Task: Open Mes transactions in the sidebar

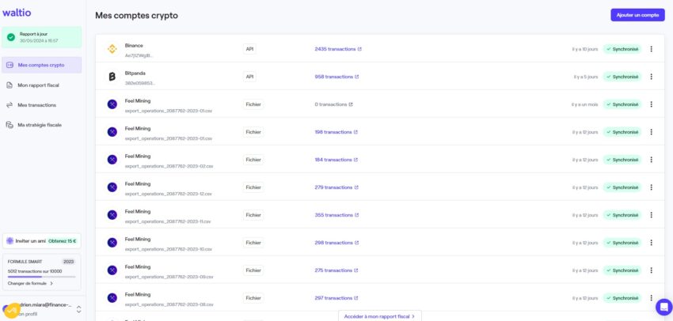Action: click(36, 104)
